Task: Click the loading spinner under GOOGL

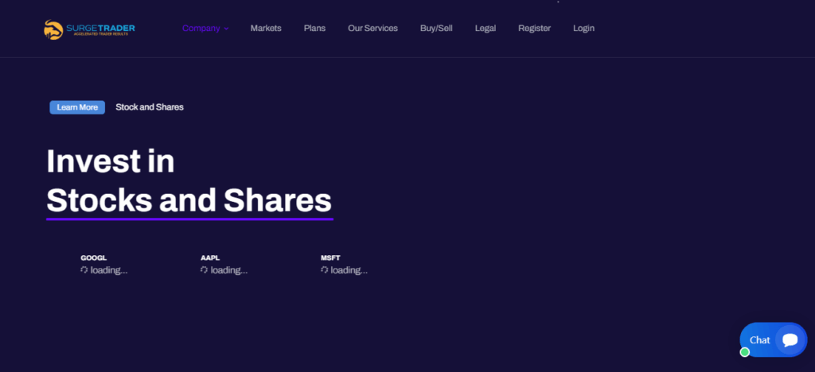Action: [84, 270]
